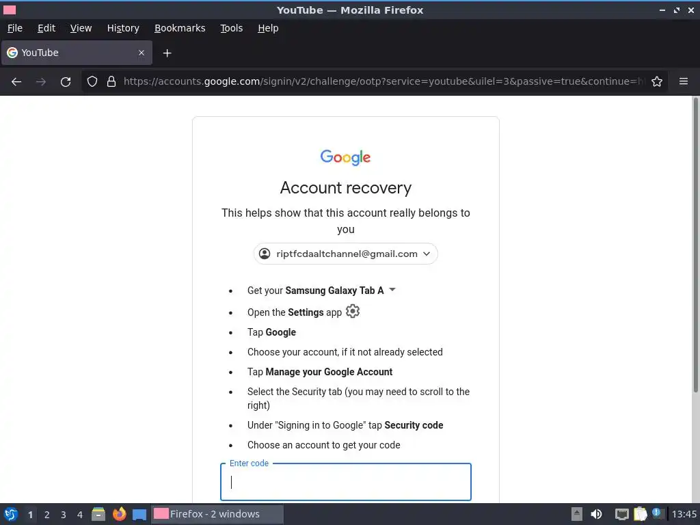The image size is (700, 525).
Task: View site security padlock info
Action: (x=111, y=82)
